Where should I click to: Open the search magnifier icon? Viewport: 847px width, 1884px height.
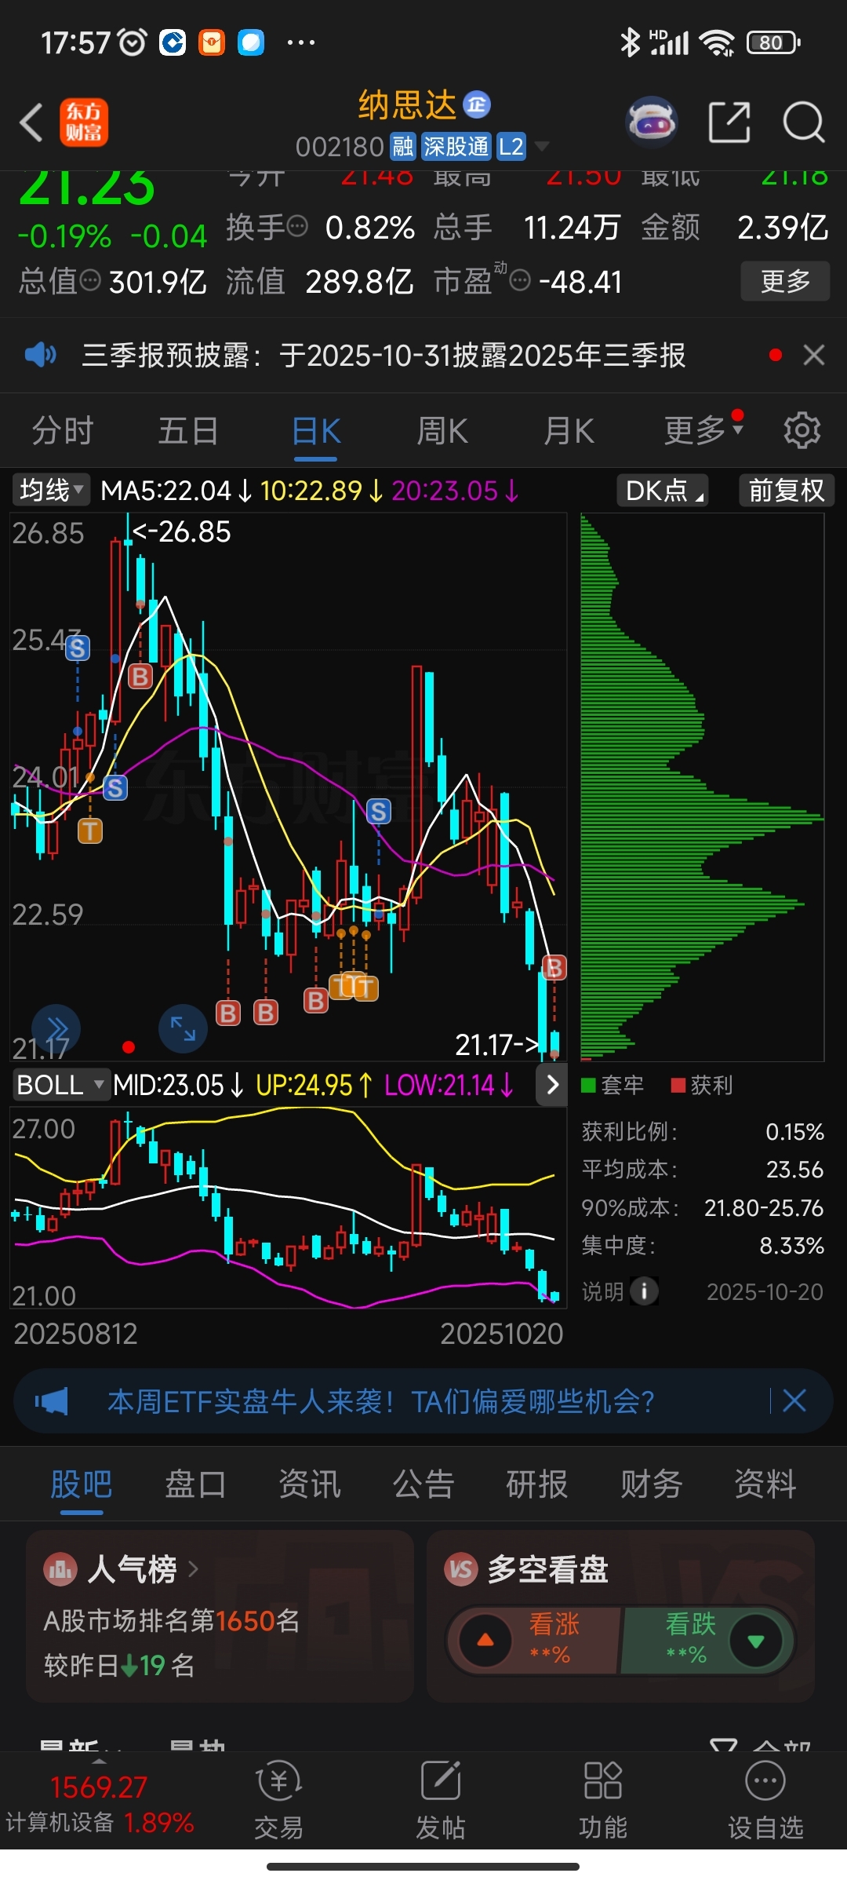[x=804, y=122]
